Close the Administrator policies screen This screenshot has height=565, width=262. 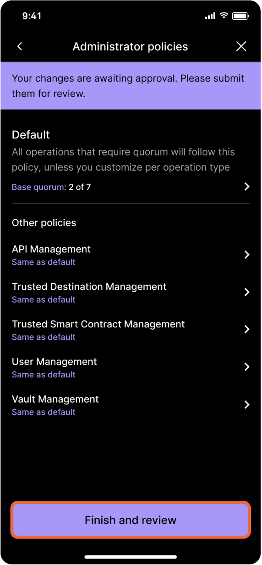(x=241, y=46)
